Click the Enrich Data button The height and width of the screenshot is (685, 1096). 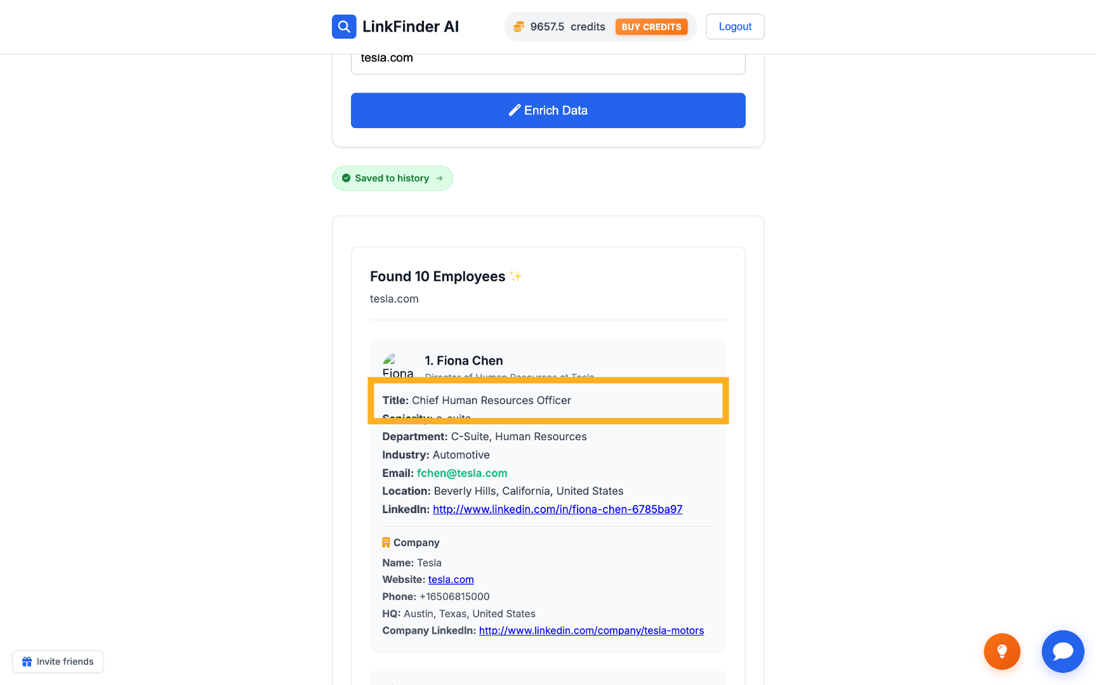tap(548, 110)
